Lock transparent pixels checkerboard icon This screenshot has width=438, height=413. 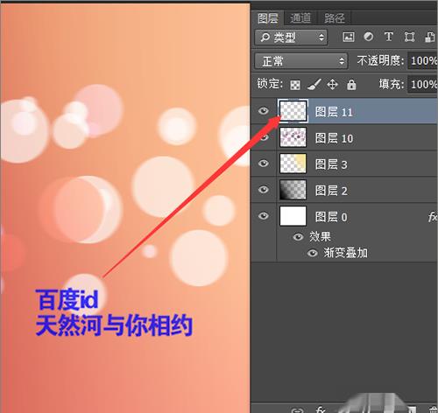(295, 85)
